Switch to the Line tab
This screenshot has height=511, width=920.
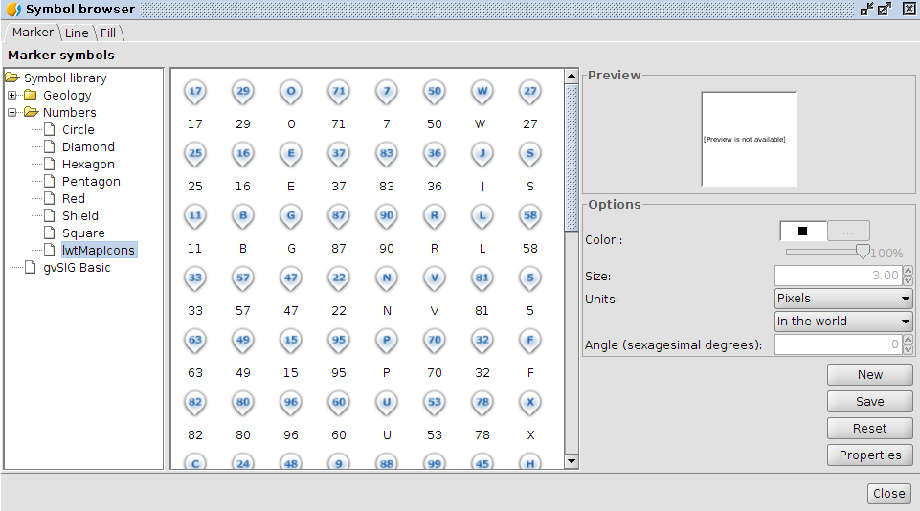pyautogui.click(x=77, y=33)
